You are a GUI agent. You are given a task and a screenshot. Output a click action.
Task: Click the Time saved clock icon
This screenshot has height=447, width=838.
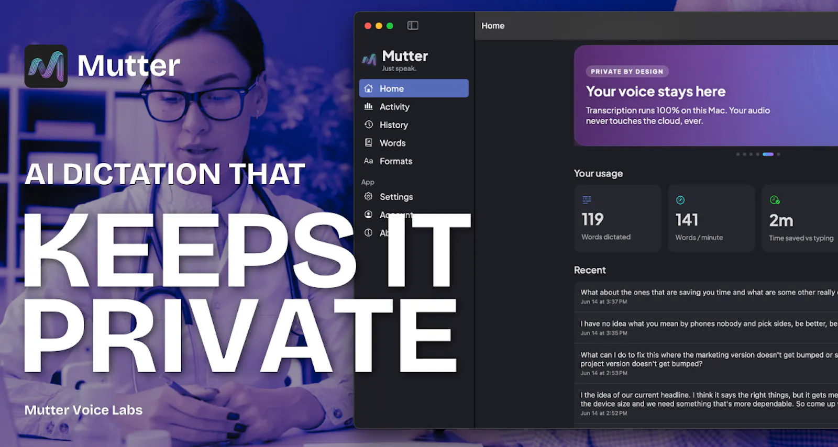[x=775, y=200]
